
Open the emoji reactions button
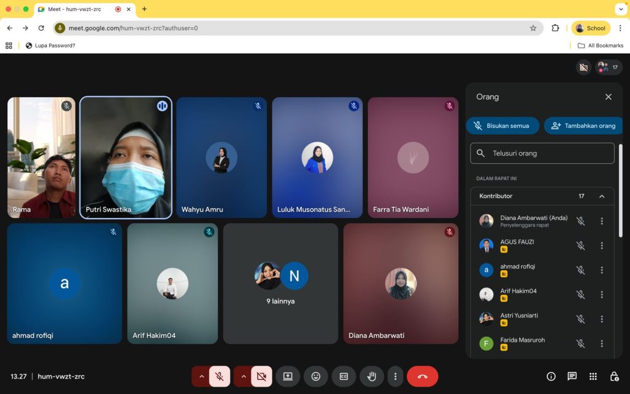click(x=316, y=376)
